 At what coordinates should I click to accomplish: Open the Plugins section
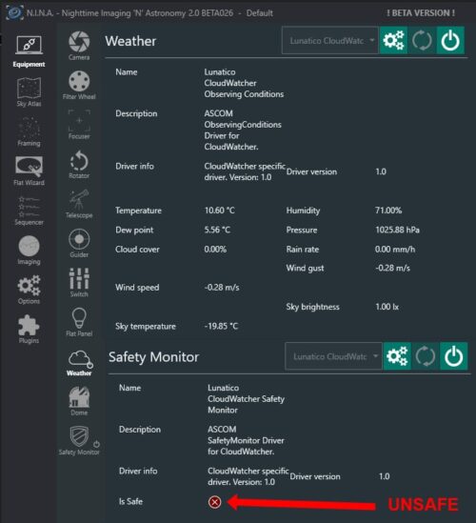[x=29, y=329]
